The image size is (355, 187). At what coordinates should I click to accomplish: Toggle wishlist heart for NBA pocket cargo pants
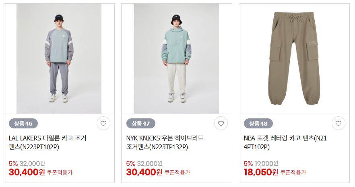(338, 123)
